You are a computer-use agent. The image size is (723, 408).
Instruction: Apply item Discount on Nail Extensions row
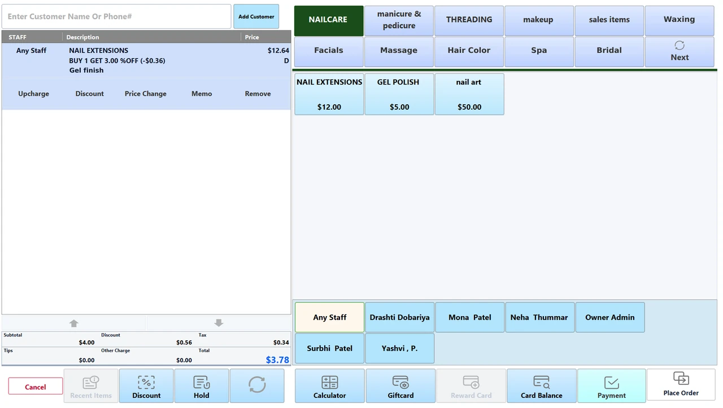coord(89,94)
